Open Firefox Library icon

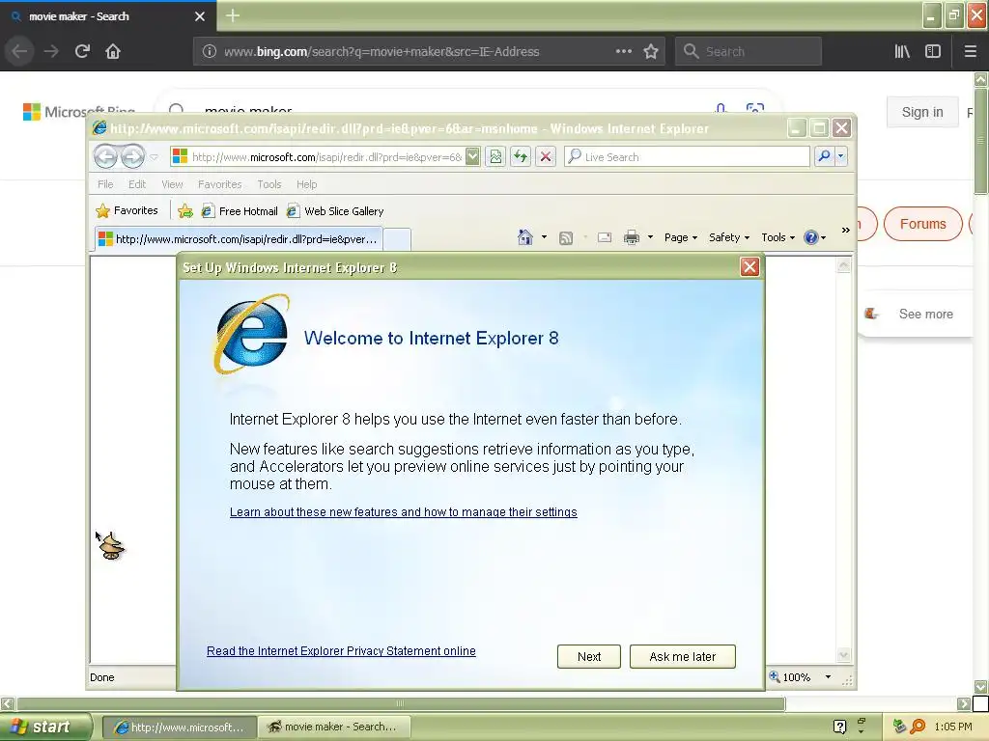tap(902, 51)
